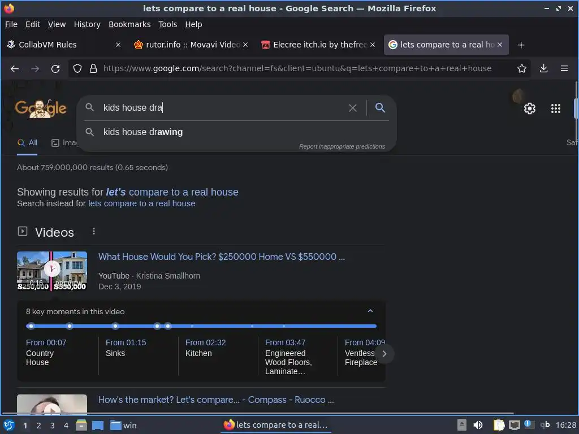Open the Edit menu
Viewport: 579px width, 434px height.
tap(32, 24)
